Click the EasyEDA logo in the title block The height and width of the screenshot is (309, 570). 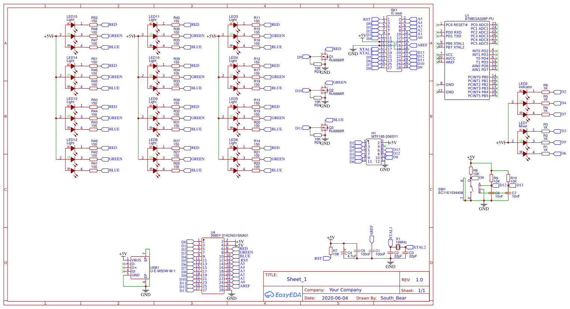click(x=283, y=295)
